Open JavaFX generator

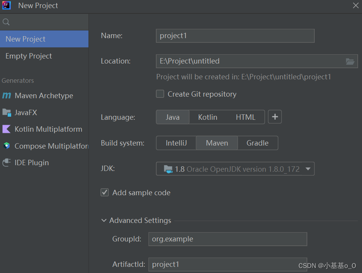point(44,112)
